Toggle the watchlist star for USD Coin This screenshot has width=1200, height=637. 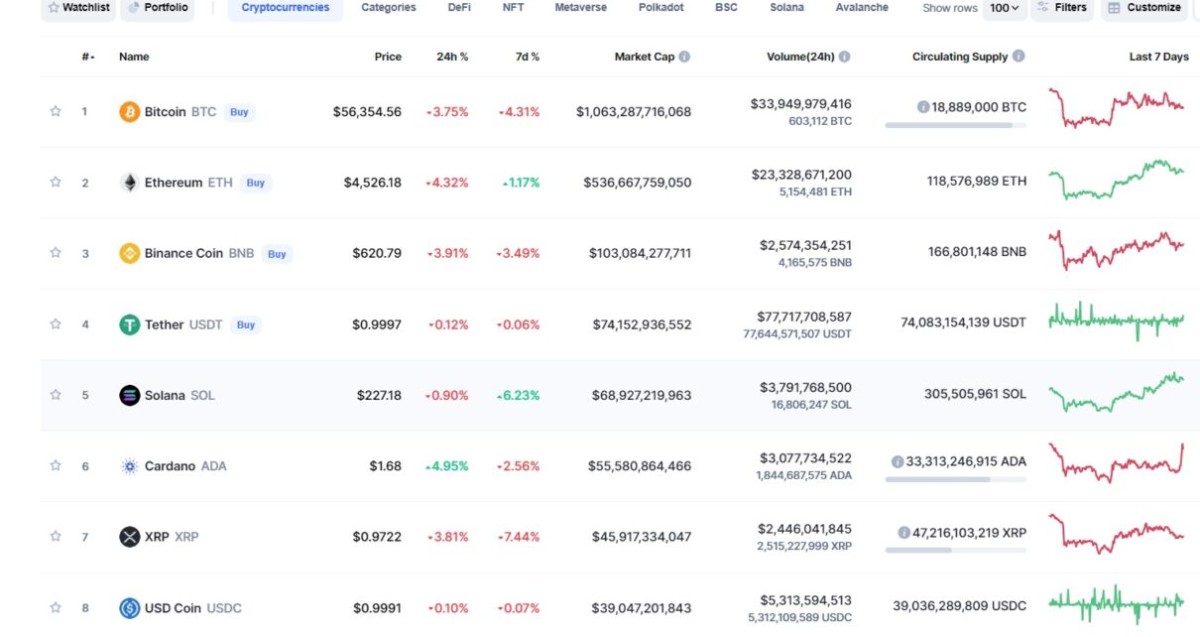56,608
